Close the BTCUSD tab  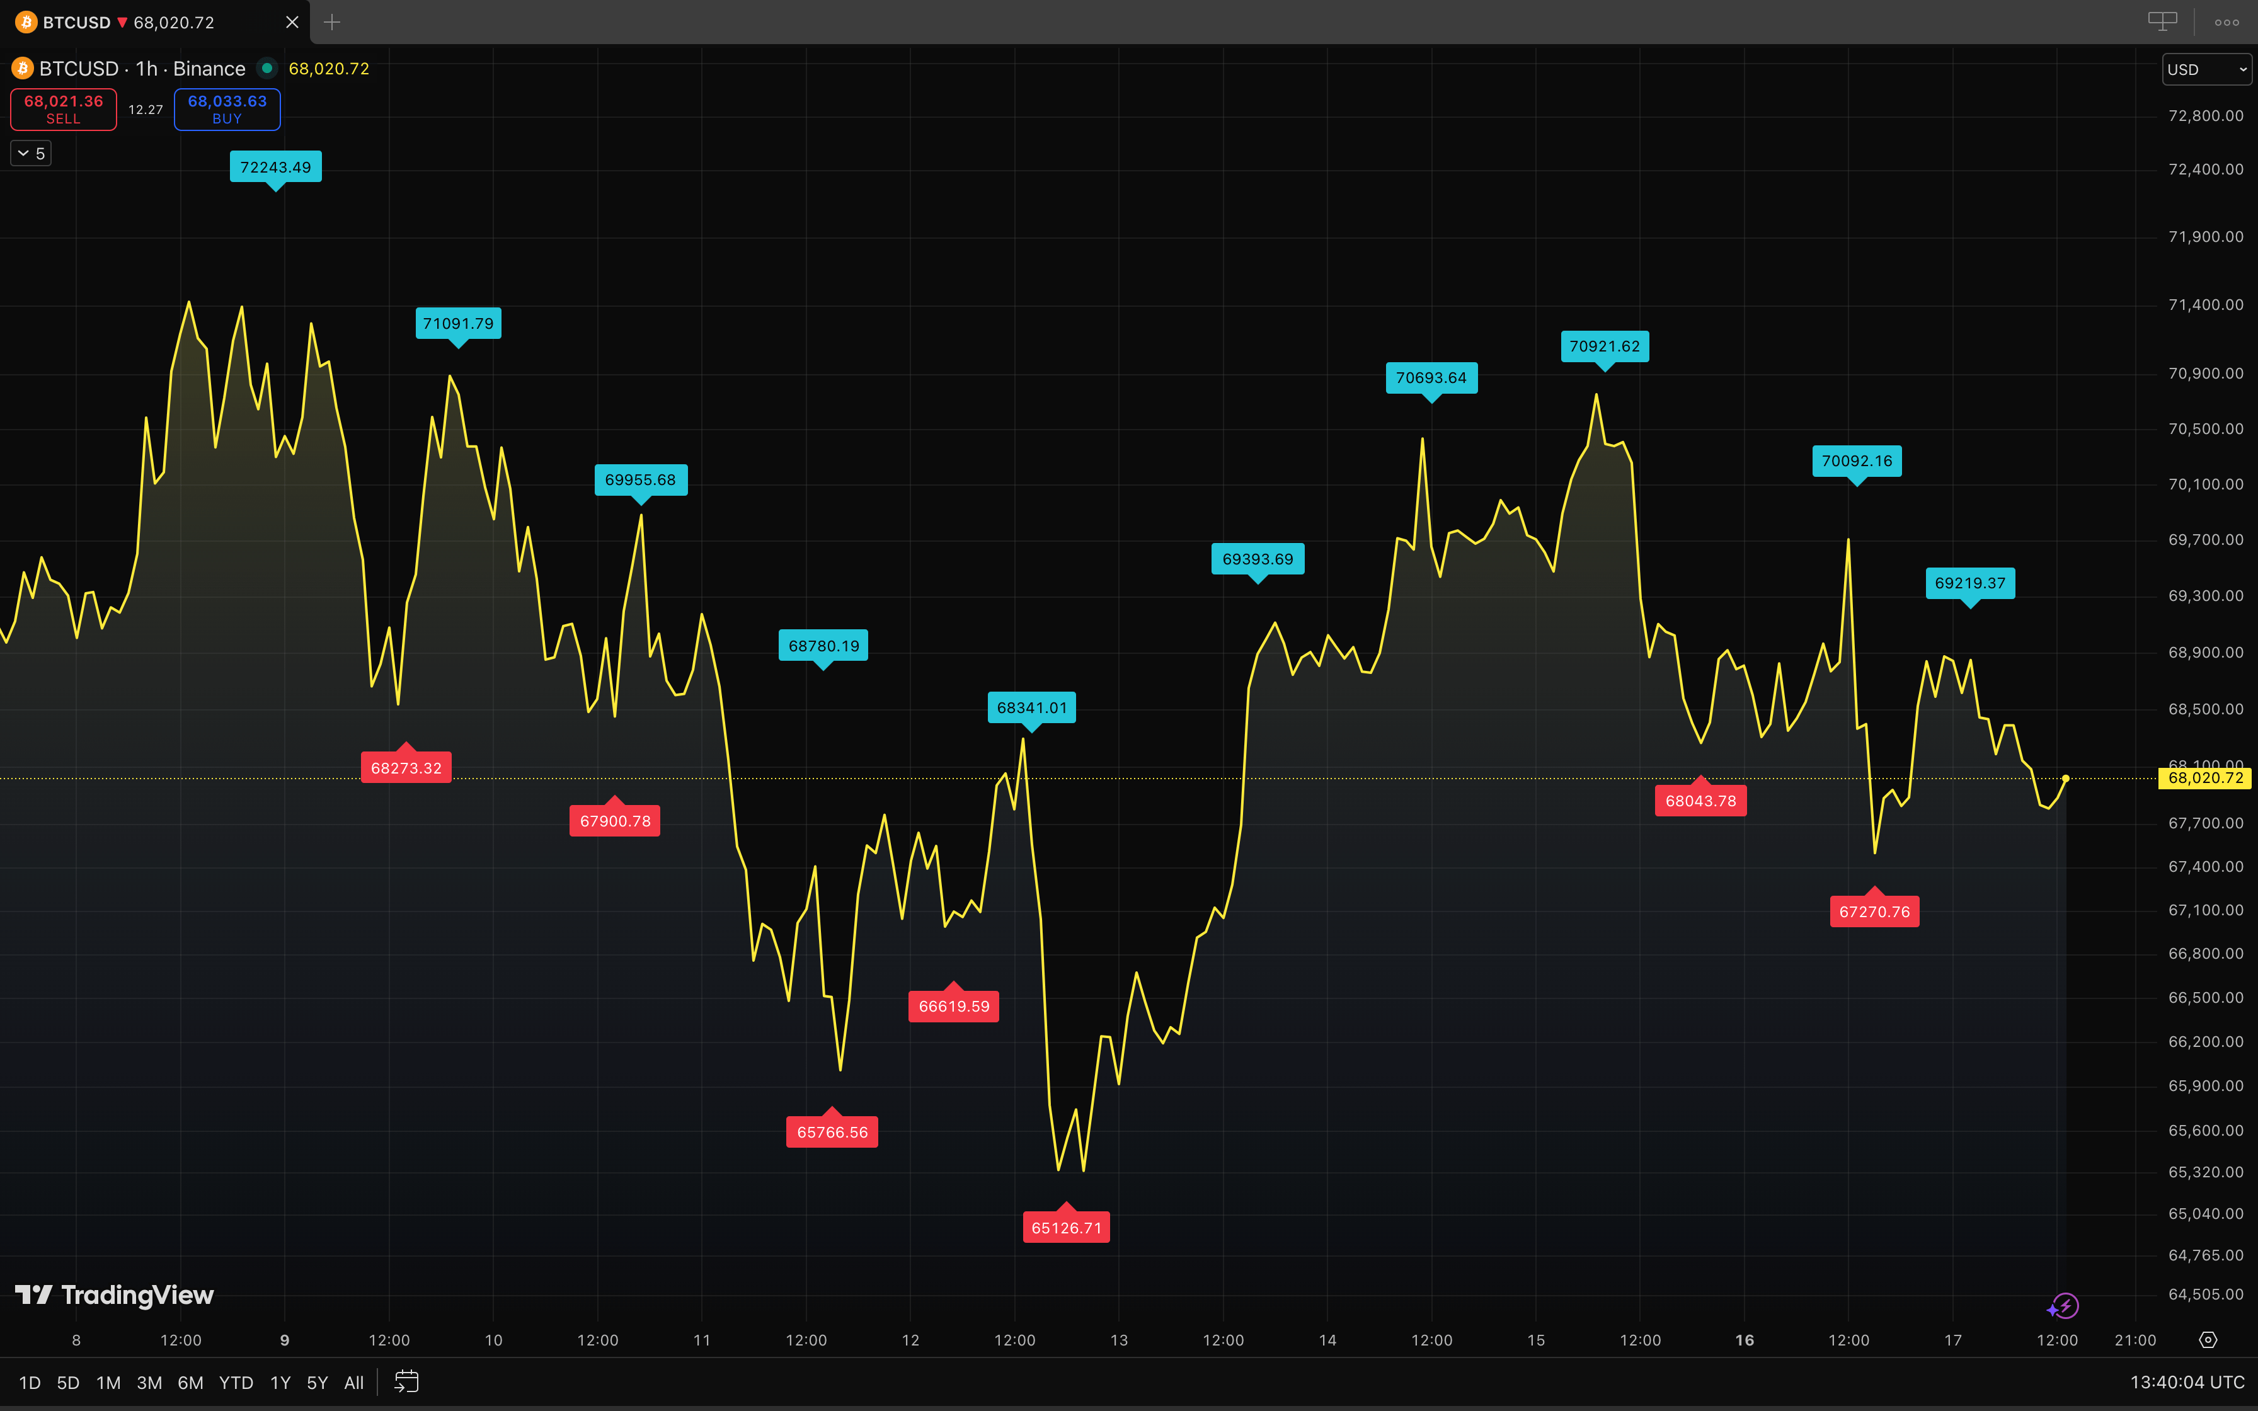click(292, 23)
